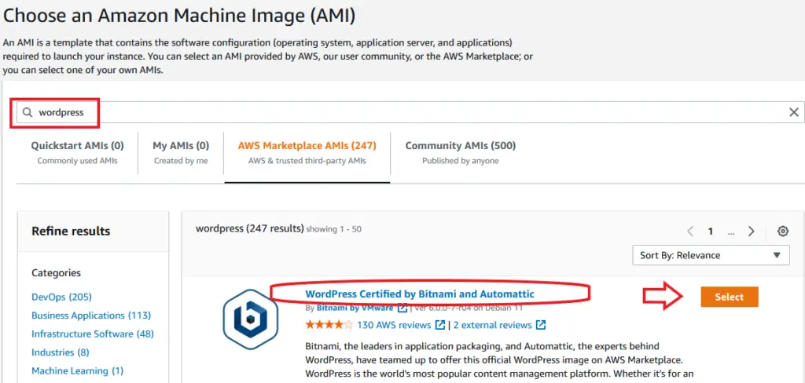Click into the wordpress search field
Image resolution: width=805 pixels, height=383 pixels.
tap(410, 112)
